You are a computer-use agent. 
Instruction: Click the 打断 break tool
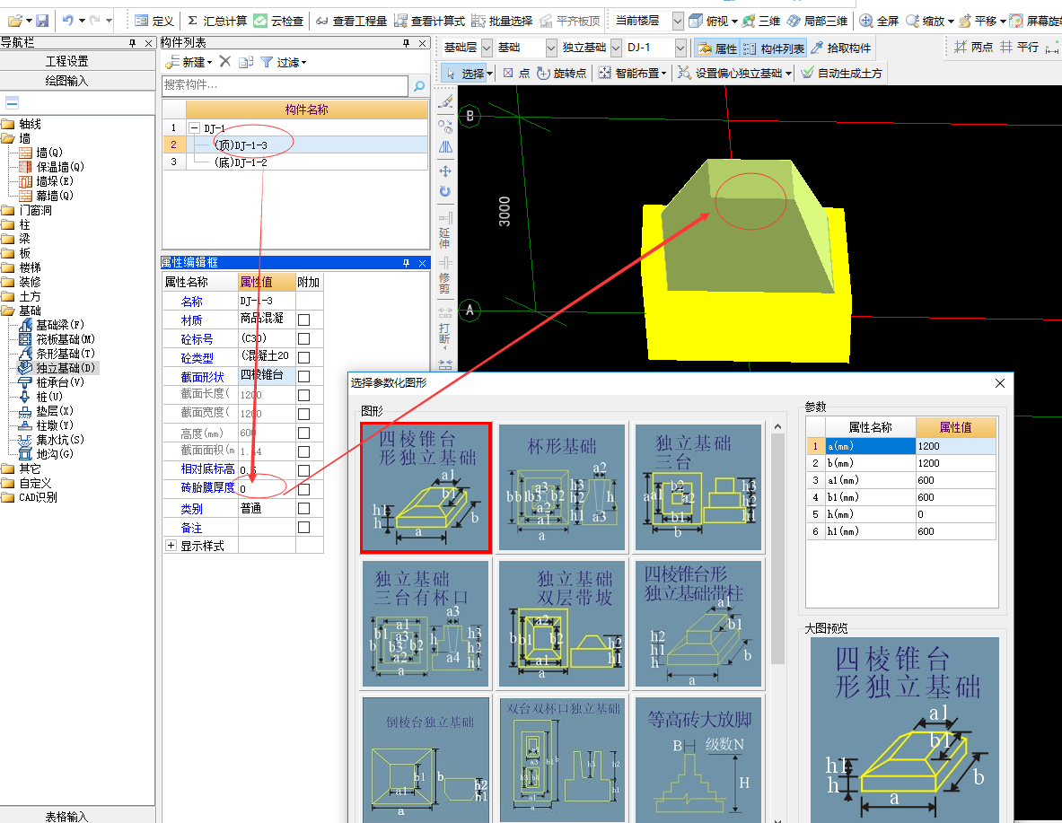coord(444,327)
